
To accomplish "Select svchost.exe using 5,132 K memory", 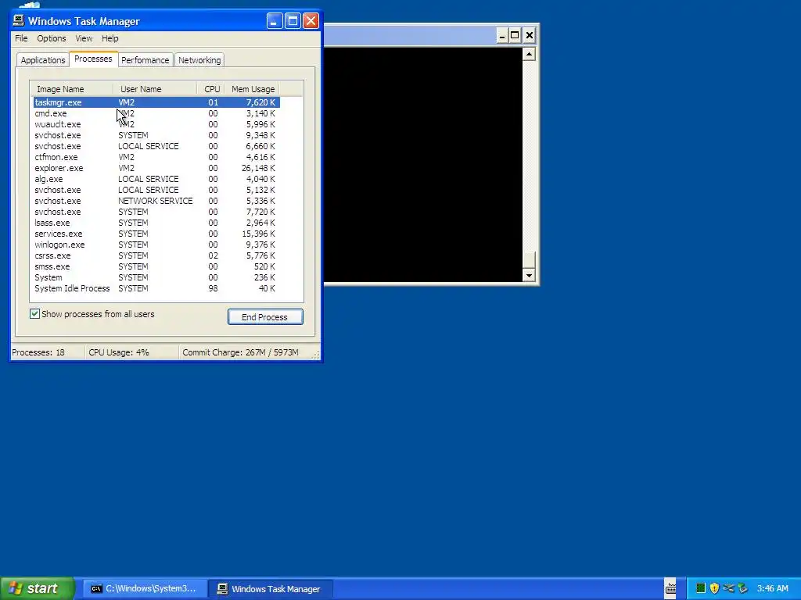I will tap(156, 190).
